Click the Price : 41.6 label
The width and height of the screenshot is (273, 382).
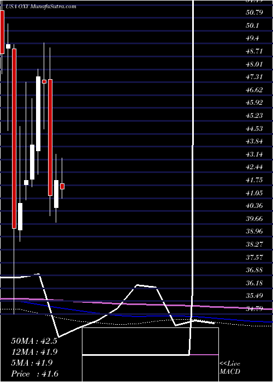(34, 374)
